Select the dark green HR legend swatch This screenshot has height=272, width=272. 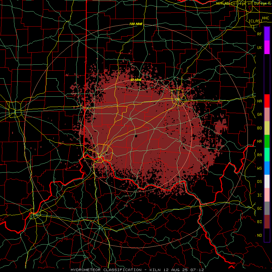coord(267,141)
